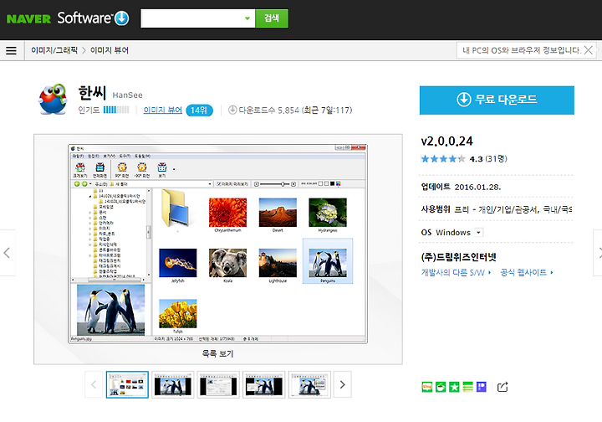Screen dimensions: 602x422
Task: Click the green star bookmark icon
Action: coord(454,387)
